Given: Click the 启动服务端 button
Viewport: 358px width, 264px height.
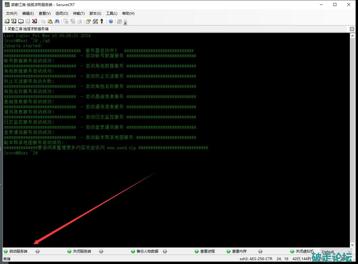Looking at the screenshot, I should [x=18, y=251].
